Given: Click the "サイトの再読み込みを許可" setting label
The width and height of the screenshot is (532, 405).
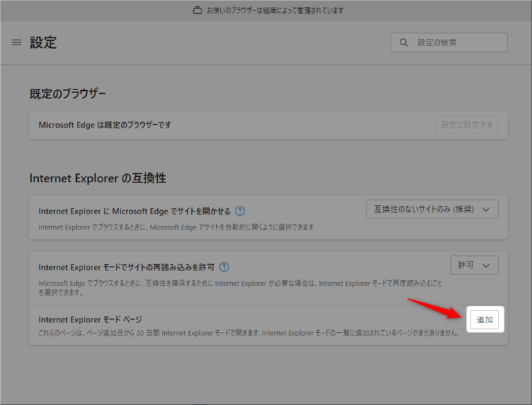Looking at the screenshot, I should [127, 267].
